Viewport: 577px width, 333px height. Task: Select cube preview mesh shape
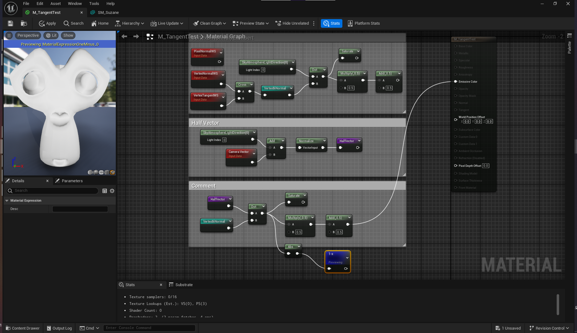coord(107,172)
